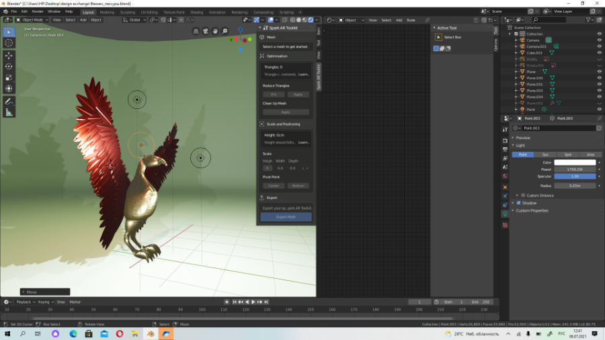
Task: Set light type to Sun
Action: coord(545,155)
